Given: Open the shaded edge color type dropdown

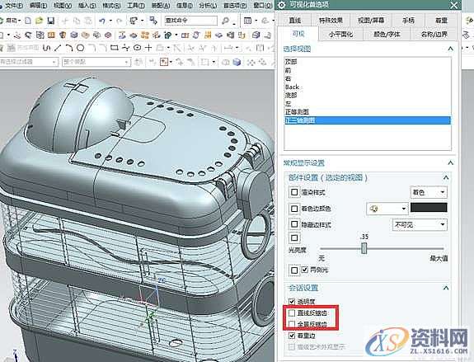Looking at the screenshot, I should pyautogui.click(x=387, y=209).
